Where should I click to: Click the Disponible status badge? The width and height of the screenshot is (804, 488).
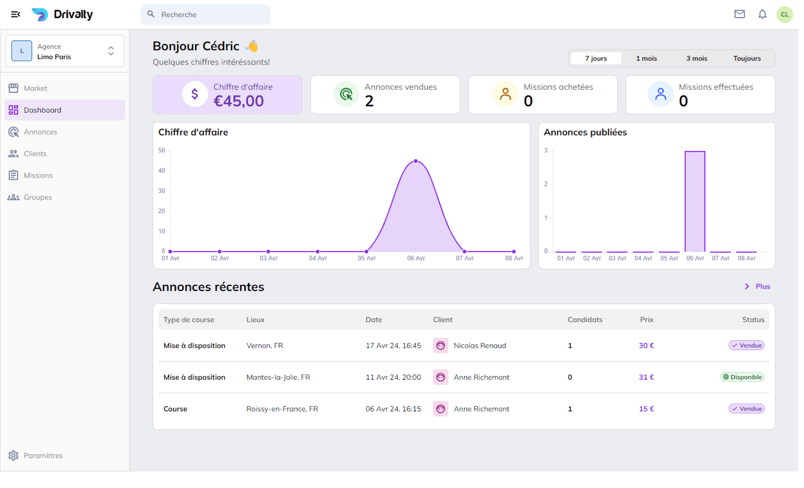pyautogui.click(x=742, y=377)
